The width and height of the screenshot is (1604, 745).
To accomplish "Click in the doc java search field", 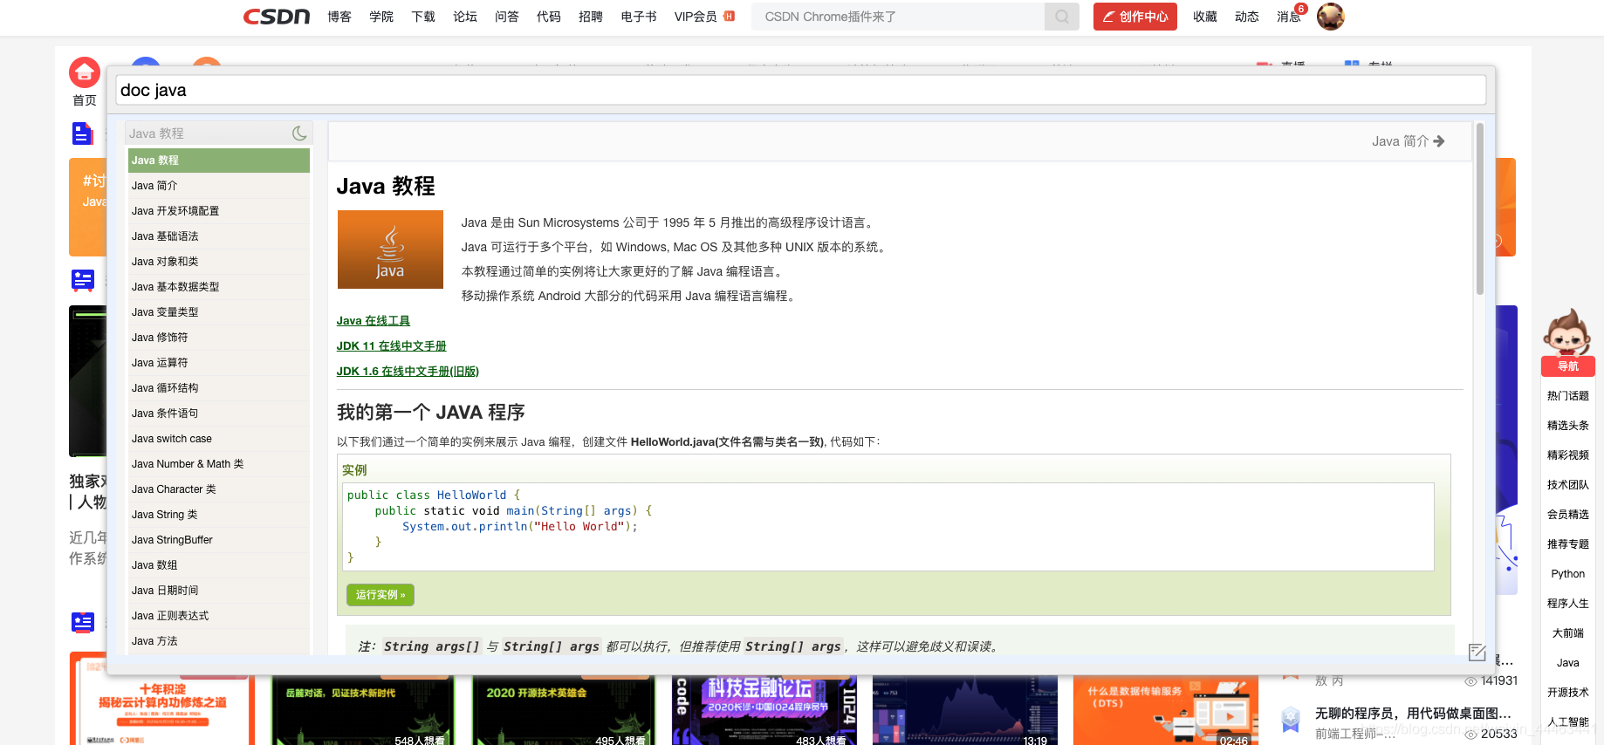I will (x=801, y=90).
